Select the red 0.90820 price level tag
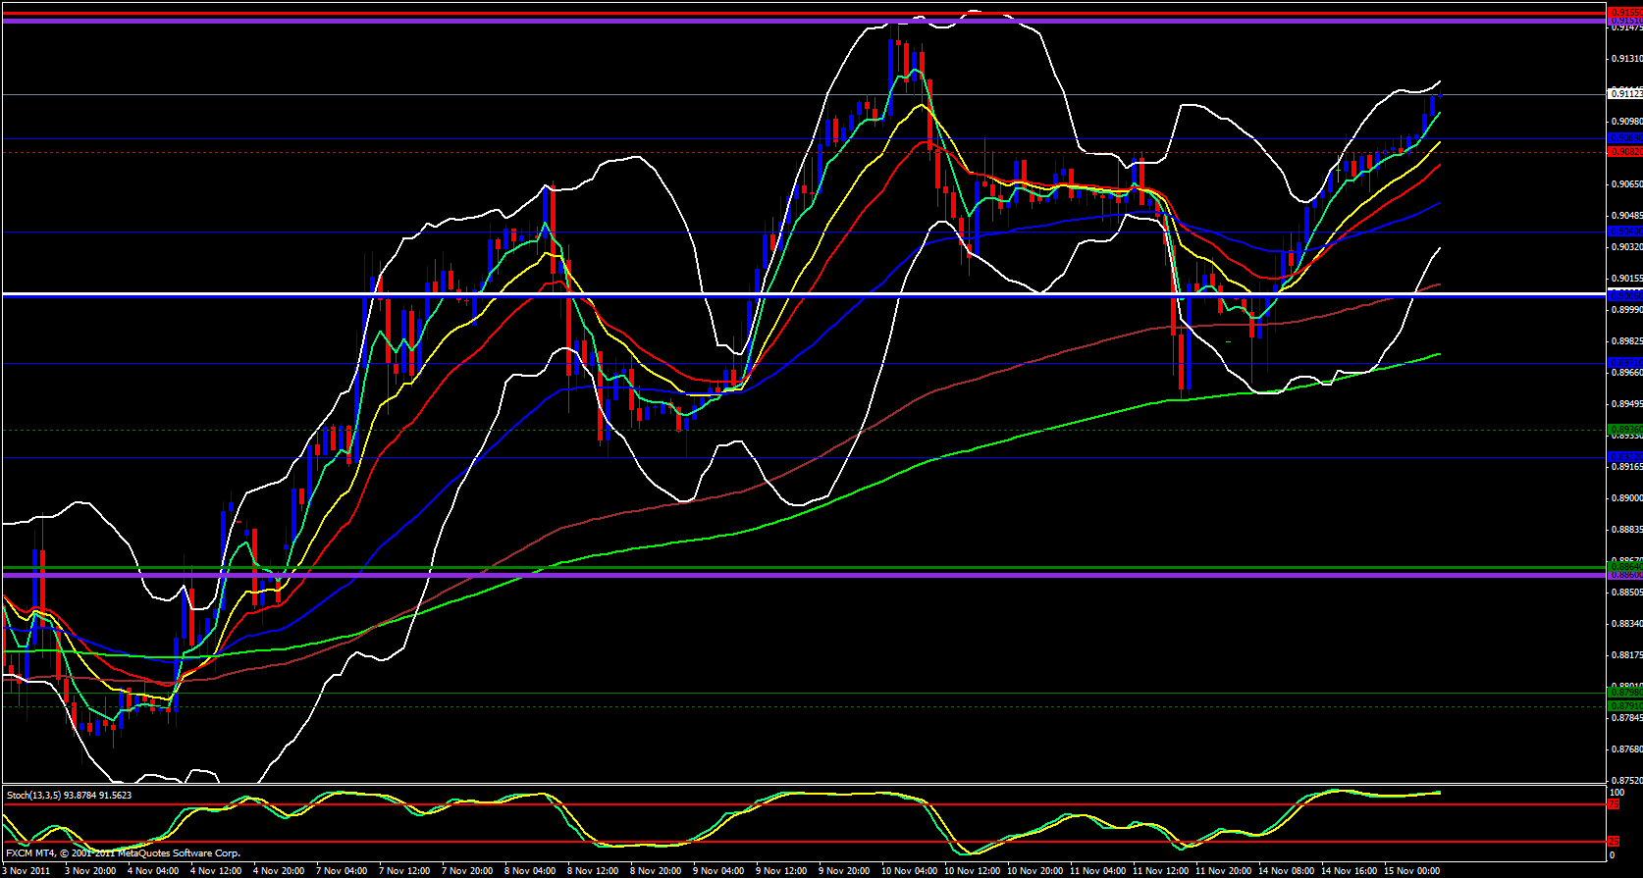Image resolution: width=1643 pixels, height=878 pixels. (x=1623, y=152)
